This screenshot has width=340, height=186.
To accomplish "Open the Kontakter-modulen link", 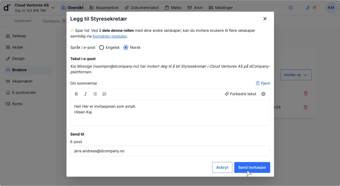I will (x=110, y=36).
